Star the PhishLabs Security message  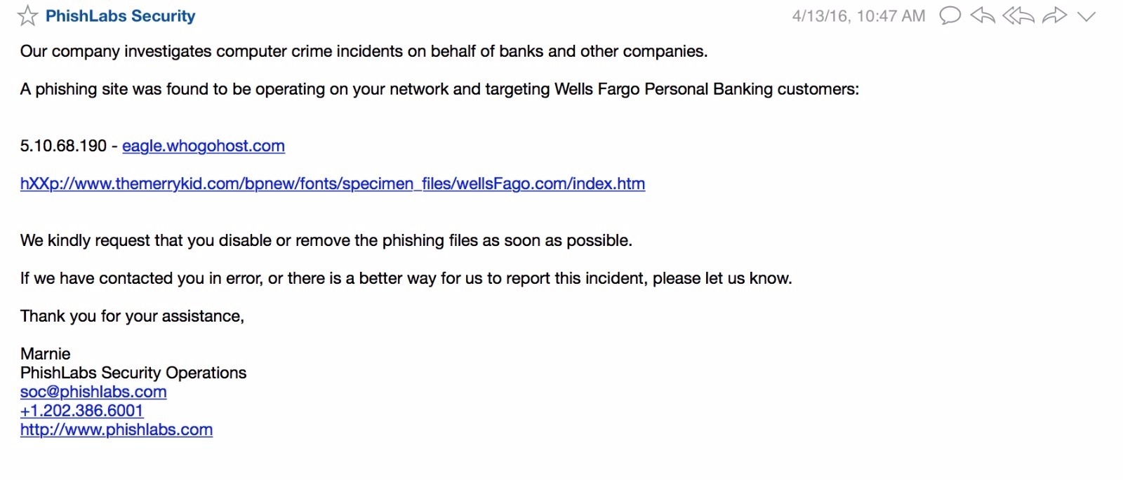pyautogui.click(x=27, y=15)
